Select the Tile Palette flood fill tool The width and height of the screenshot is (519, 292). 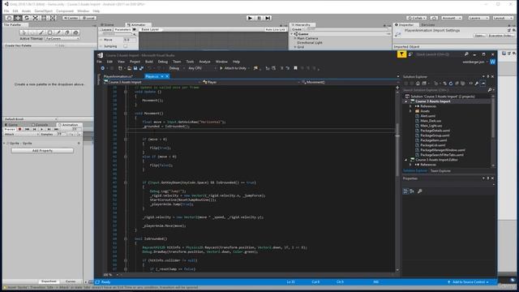point(75,32)
